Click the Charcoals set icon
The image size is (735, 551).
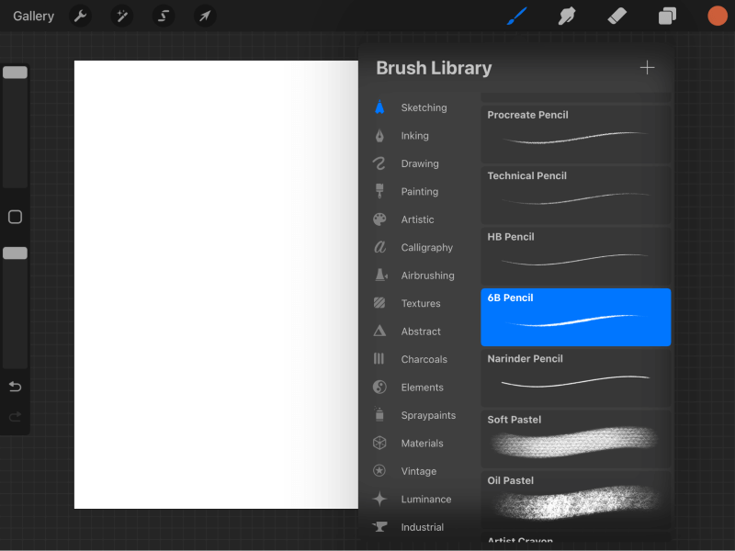[379, 359]
